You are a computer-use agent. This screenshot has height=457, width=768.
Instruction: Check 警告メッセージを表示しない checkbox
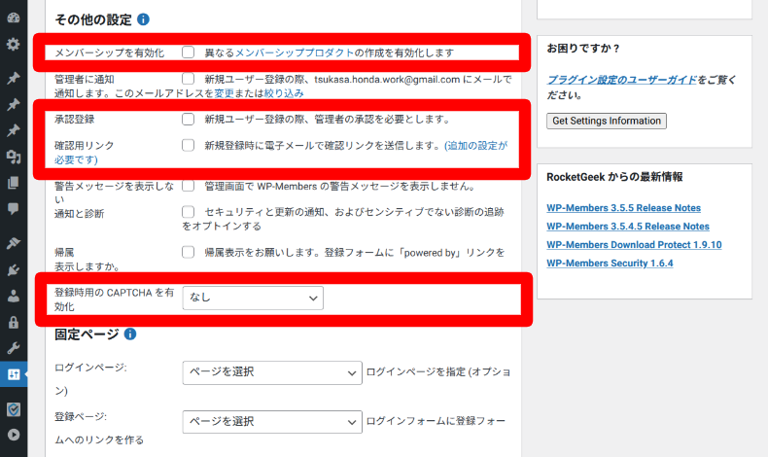coord(188,186)
